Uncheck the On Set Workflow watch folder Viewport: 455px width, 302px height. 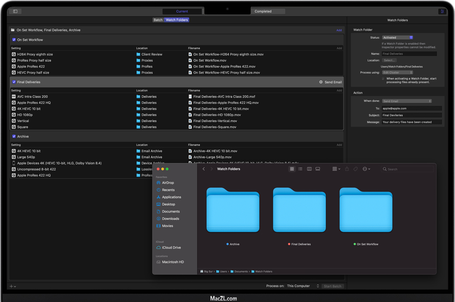14,40
